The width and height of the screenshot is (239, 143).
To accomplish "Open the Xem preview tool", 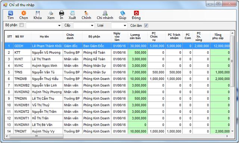I will tap(51, 13).
